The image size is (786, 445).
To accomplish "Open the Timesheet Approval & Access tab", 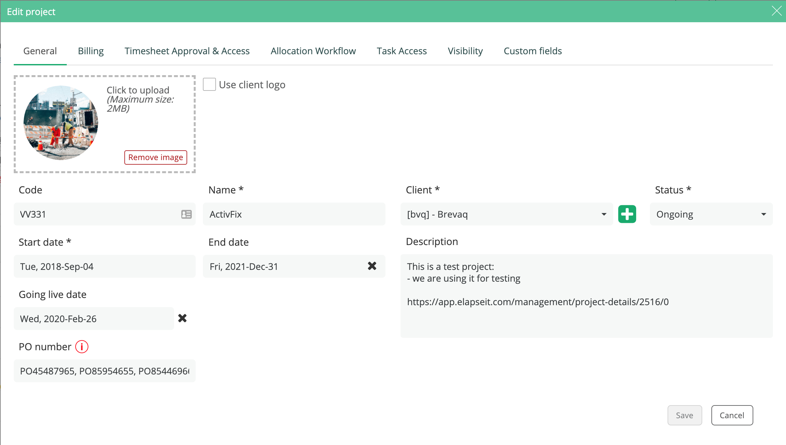I will [x=187, y=51].
